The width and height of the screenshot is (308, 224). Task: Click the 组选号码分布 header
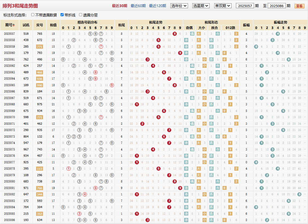tap(87, 22)
